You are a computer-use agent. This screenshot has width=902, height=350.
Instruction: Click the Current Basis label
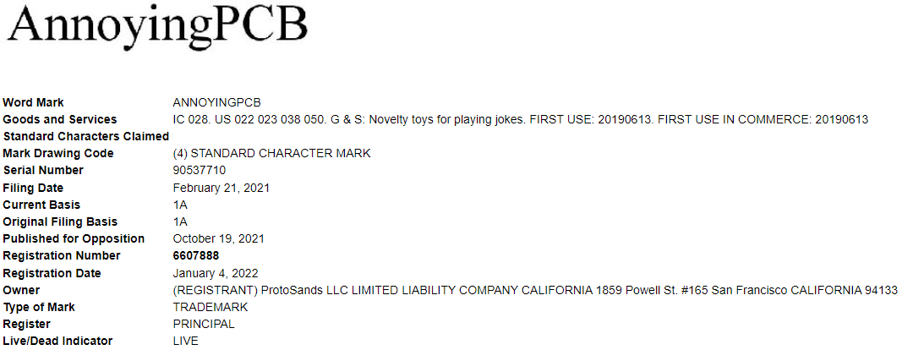41,205
